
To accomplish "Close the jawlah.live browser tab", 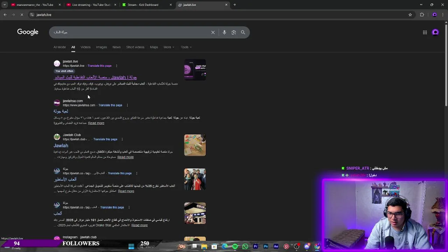I will pos(226,5).
